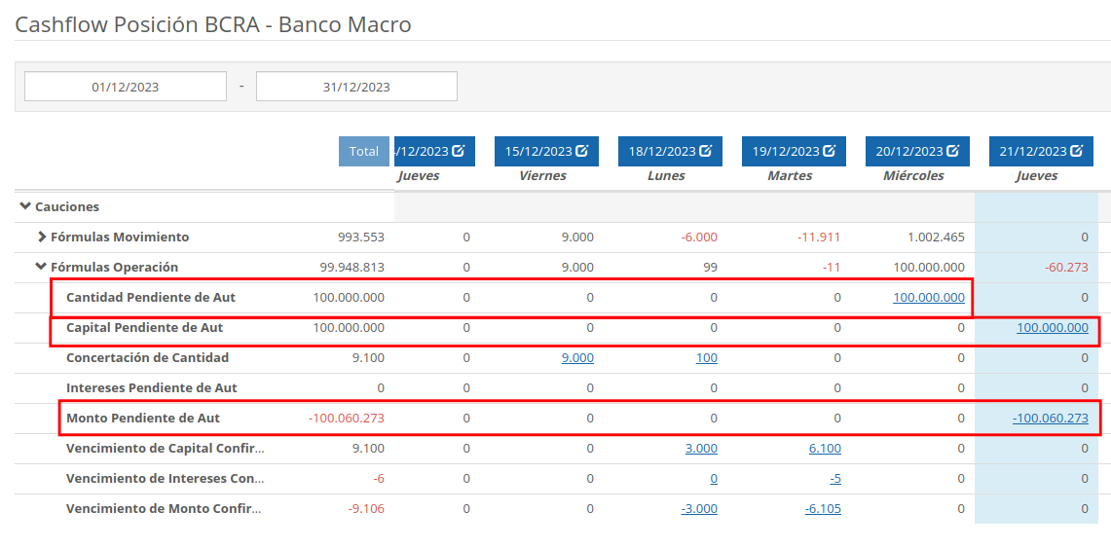
Task: Collapse the Cauciones section
Action: (25, 206)
